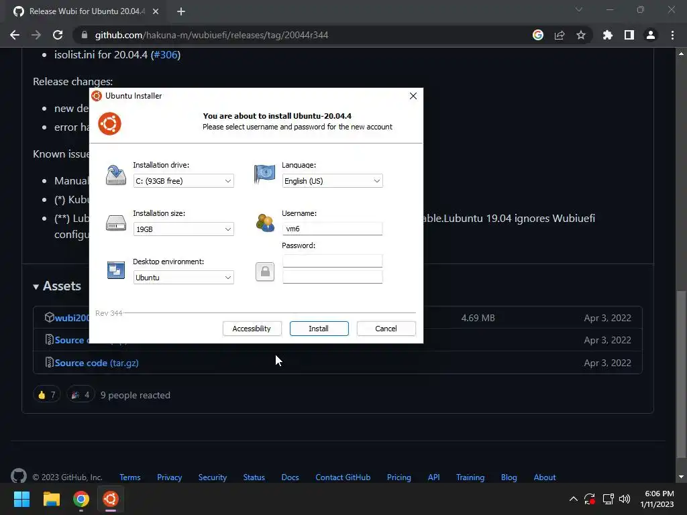Click the large Ubuntu logo in installer

[x=109, y=123]
